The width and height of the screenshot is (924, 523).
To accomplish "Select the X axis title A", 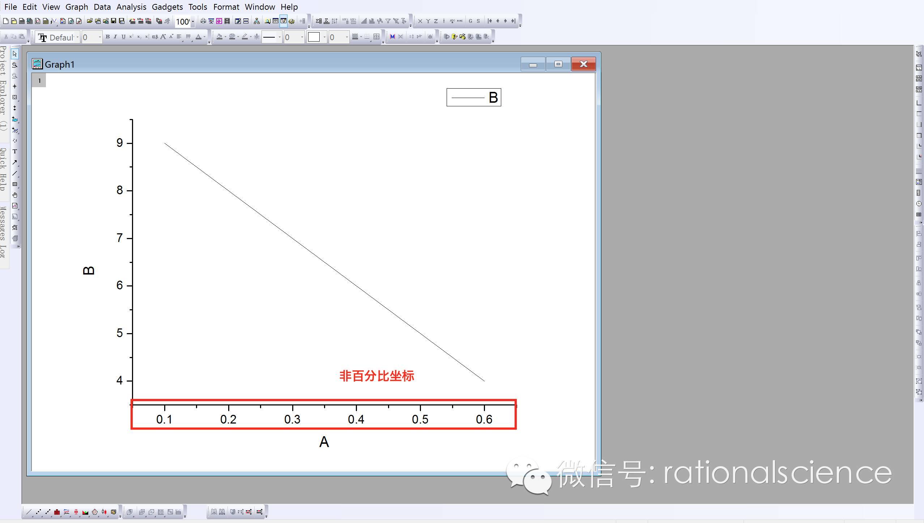I will 324,442.
